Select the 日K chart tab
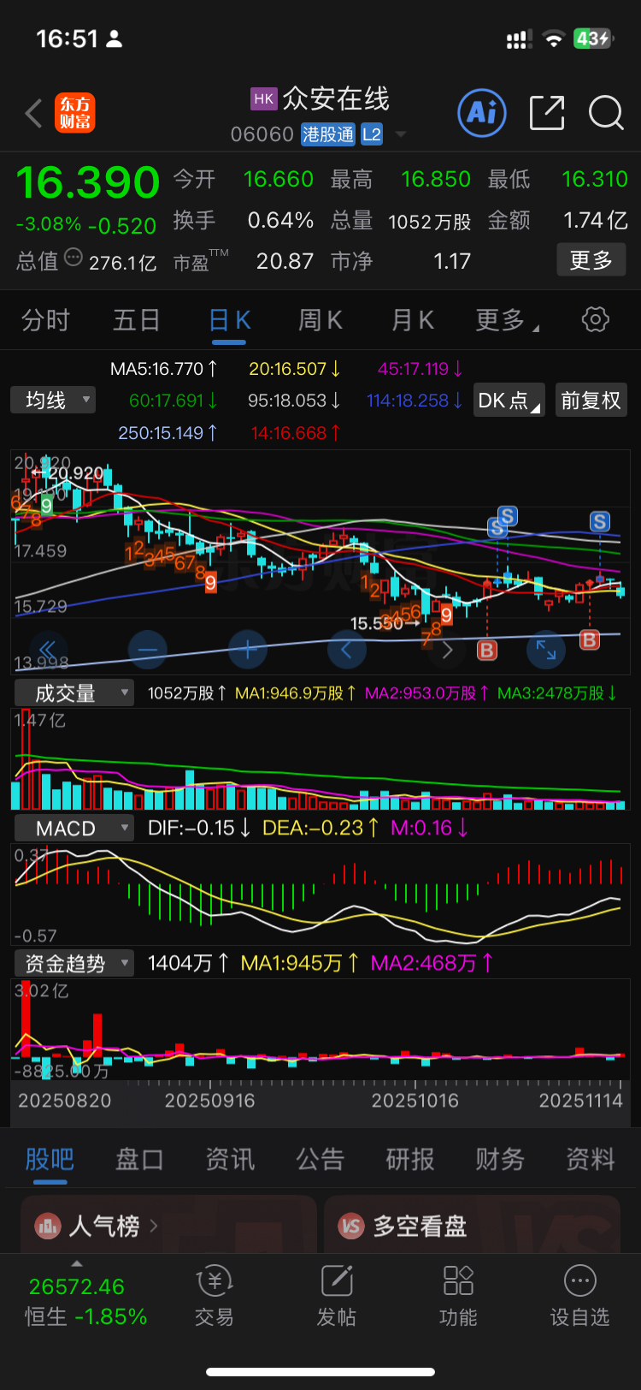This screenshot has height=1390, width=641. click(x=229, y=320)
